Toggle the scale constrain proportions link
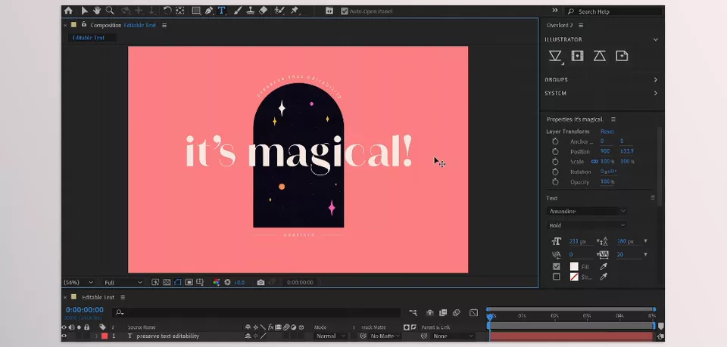This screenshot has width=727, height=347. point(595,162)
